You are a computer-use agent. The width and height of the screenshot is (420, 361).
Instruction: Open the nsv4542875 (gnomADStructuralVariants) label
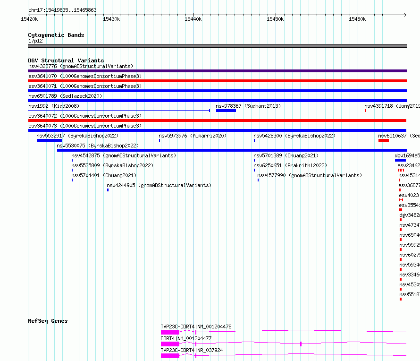124,155
